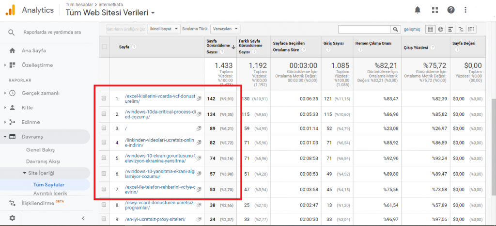Open linkinden-videolari page external link icon
The width and height of the screenshot is (496, 226).
(x=199, y=143)
